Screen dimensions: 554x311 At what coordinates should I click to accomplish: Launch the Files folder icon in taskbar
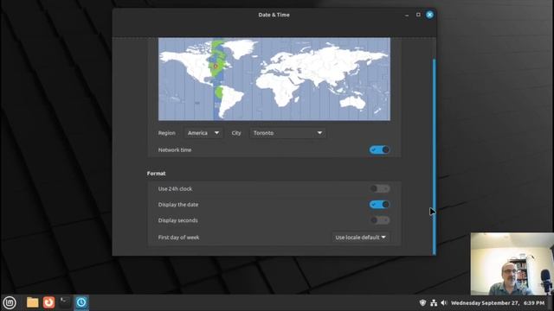coord(32,302)
